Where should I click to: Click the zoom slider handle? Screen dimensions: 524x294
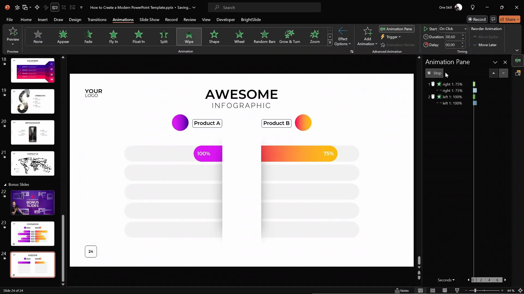pyautogui.click(x=475, y=290)
